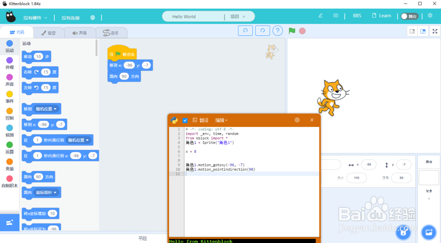Toggle the 舞台 stage switch
Viewport: 441px width, 243px height.
click(410, 16)
